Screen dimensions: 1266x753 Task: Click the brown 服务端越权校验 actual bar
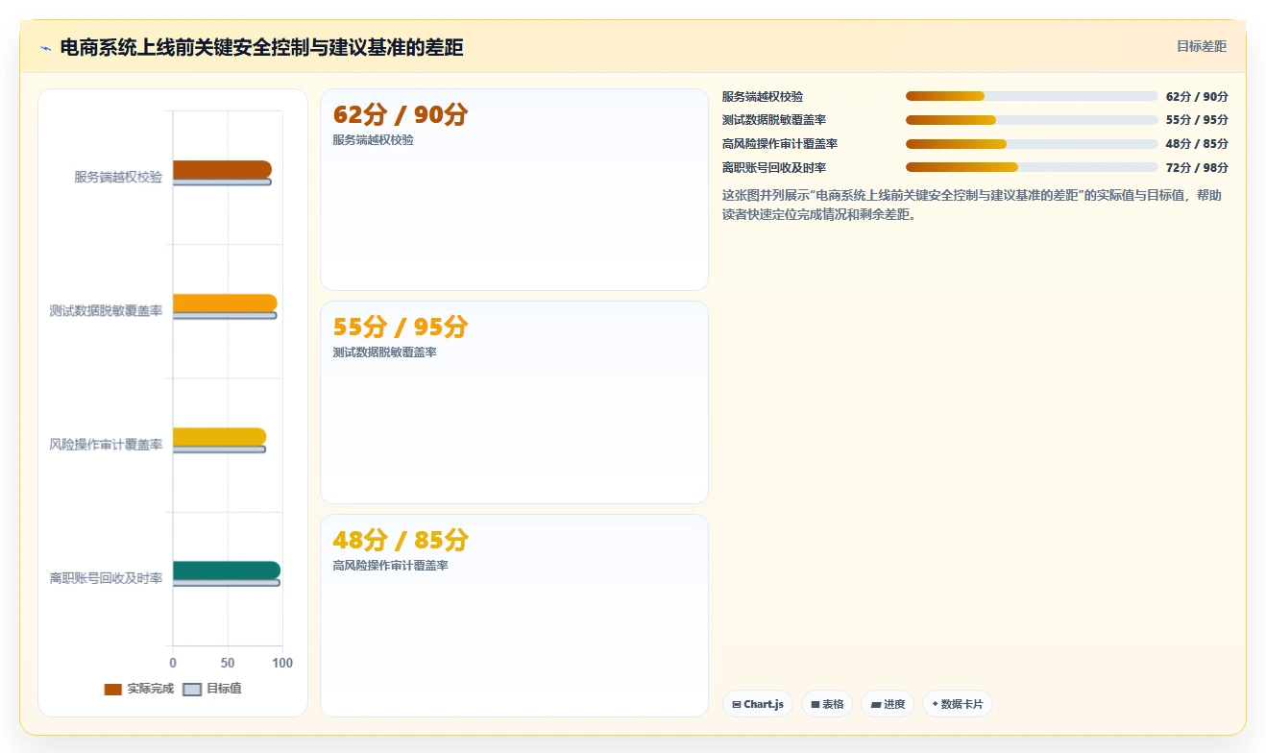tap(222, 169)
